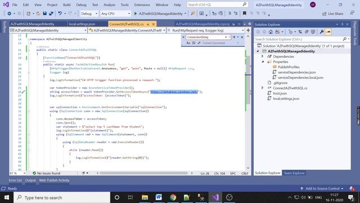This screenshot has height=203, width=360.
Task: Open the Analyze menu
Action: 109,5
